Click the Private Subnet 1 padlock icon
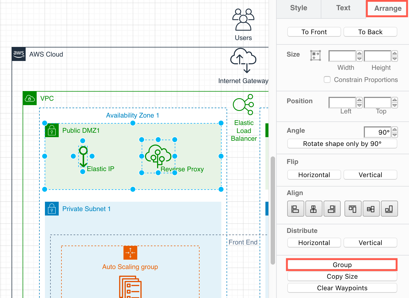The width and height of the screenshot is (409, 298). [x=52, y=209]
